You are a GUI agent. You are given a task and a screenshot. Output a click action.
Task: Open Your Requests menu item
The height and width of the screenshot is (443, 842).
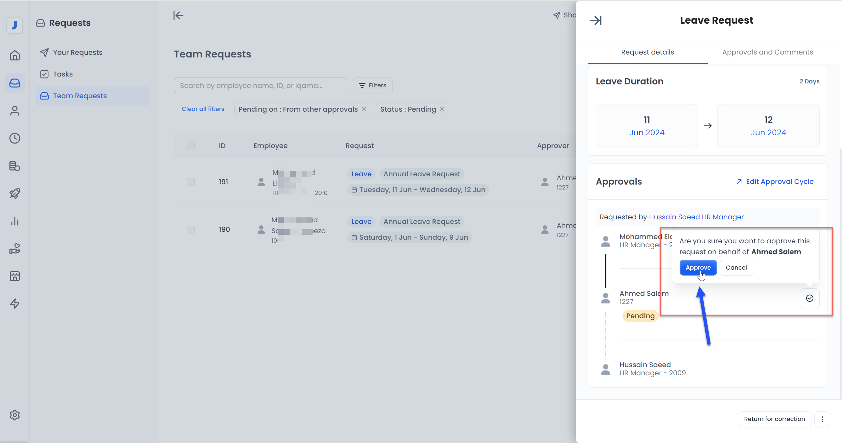[x=78, y=53]
